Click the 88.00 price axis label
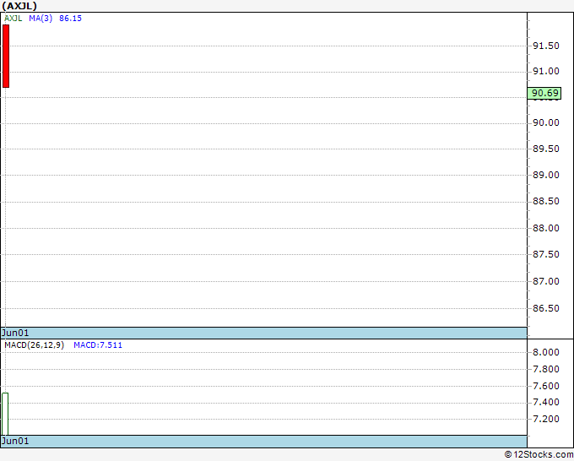Viewport: 574px width, 461px height. point(546,228)
